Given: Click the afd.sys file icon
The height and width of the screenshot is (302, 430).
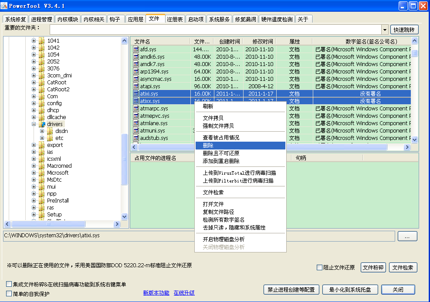Looking at the screenshot, I should click(x=136, y=50).
